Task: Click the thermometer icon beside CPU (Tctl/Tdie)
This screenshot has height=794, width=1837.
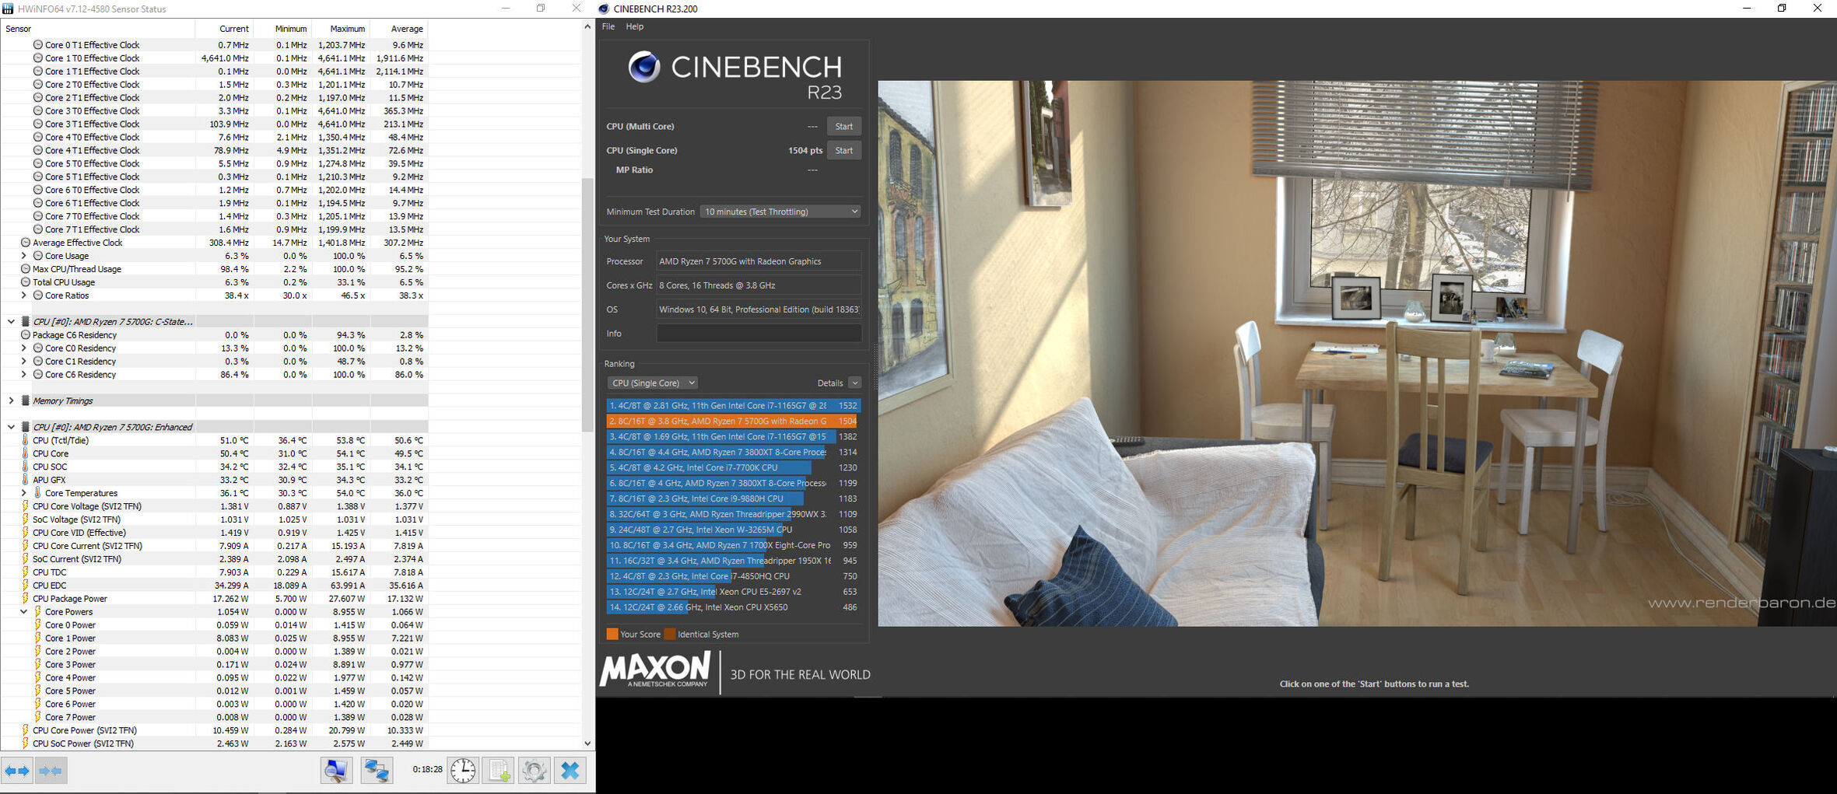Action: 25,440
